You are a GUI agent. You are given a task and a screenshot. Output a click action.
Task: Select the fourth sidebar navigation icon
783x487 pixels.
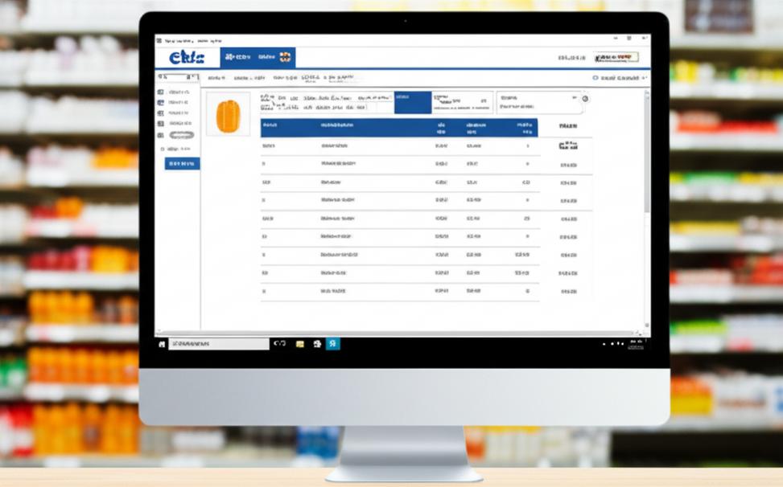159,123
